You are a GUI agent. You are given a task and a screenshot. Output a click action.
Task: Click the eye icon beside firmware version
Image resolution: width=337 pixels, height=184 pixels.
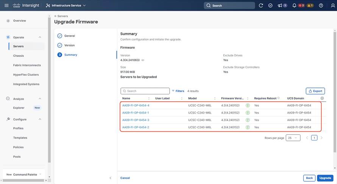tap(143, 60)
